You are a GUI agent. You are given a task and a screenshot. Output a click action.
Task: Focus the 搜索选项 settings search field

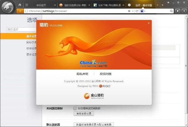pyautogui.click(x=21, y=30)
